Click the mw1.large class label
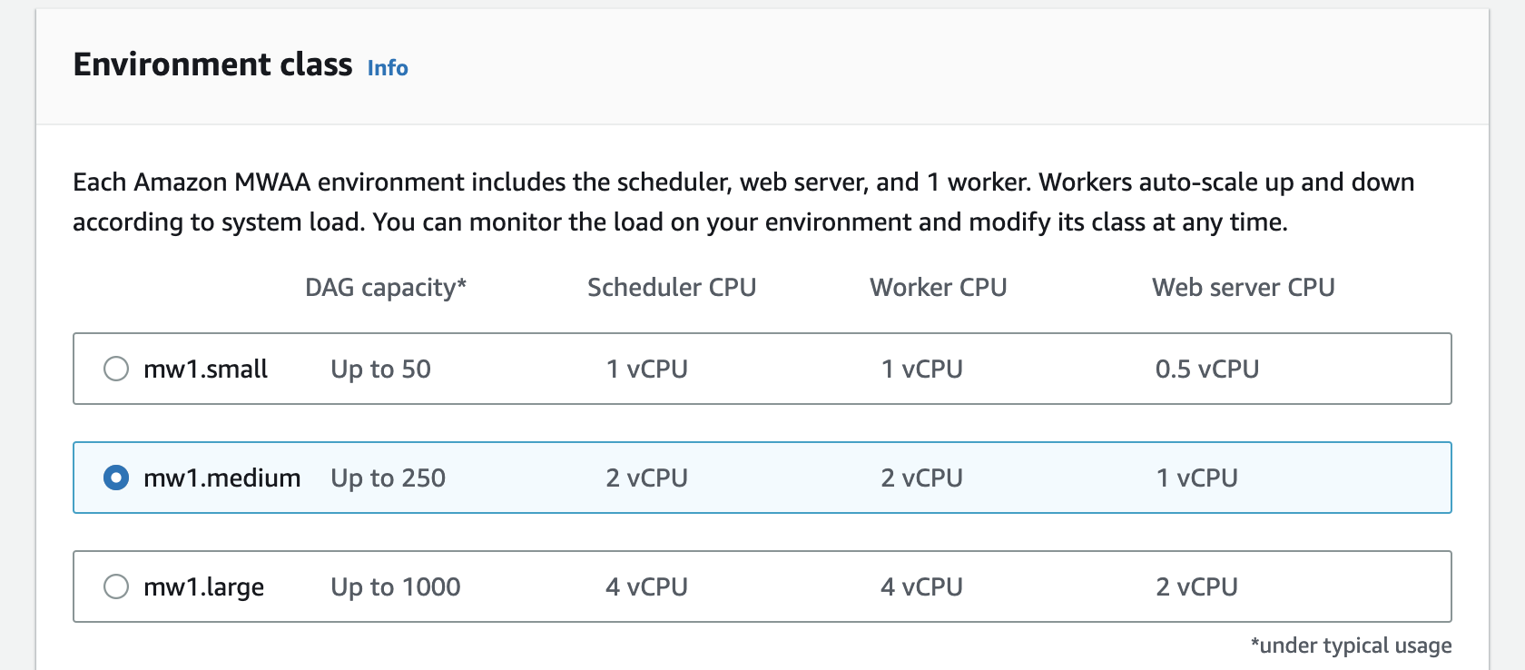This screenshot has width=1525, height=670. [203, 586]
